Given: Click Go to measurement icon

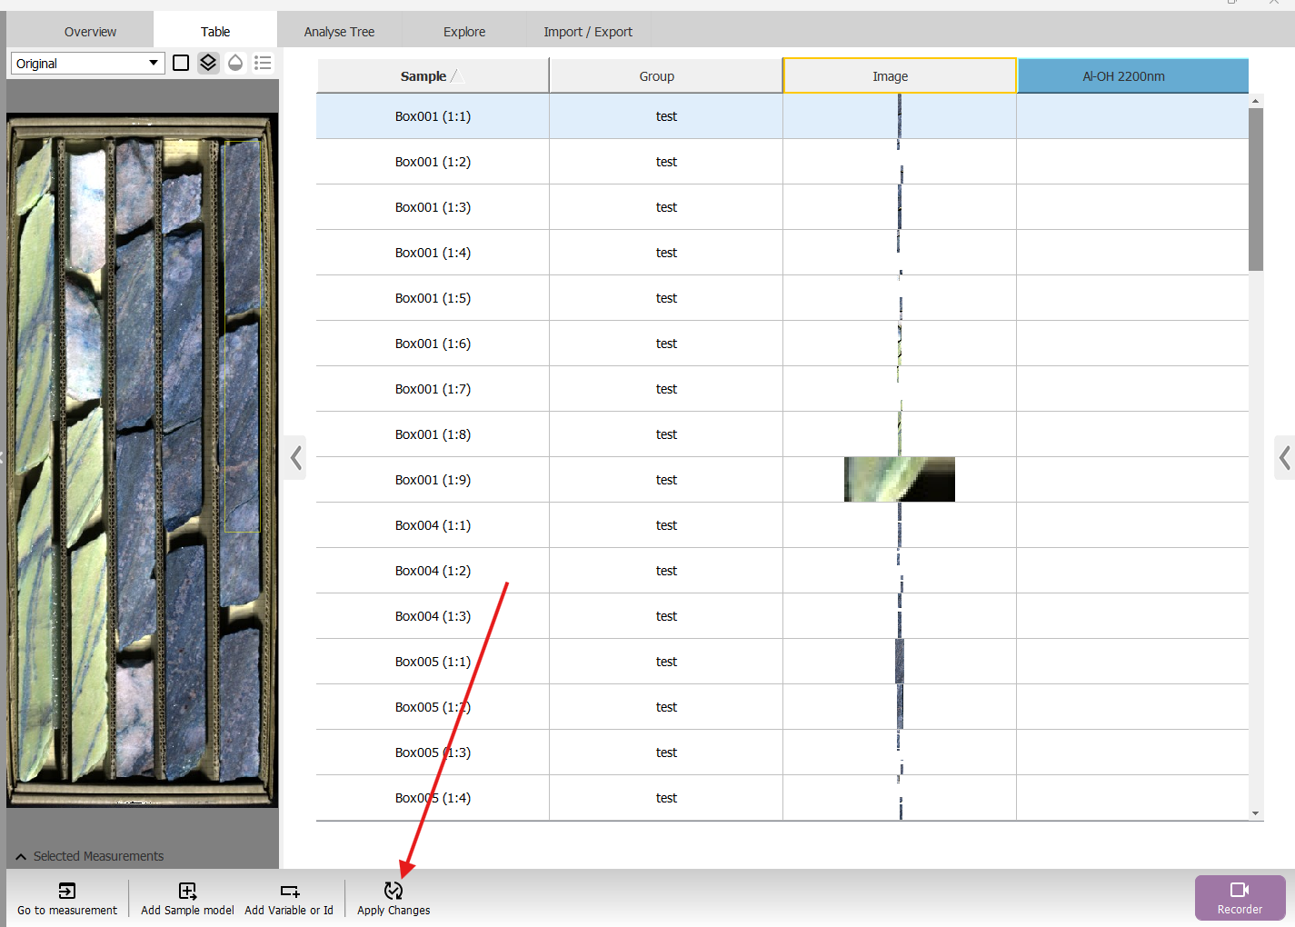Looking at the screenshot, I should tap(67, 892).
